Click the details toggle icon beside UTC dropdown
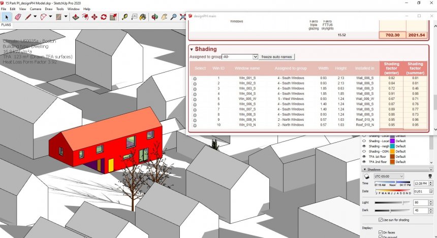Viewport: 437px width, 238px height. tap(430, 177)
